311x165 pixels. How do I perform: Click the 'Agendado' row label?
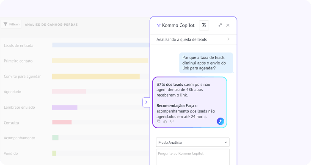point(12,92)
